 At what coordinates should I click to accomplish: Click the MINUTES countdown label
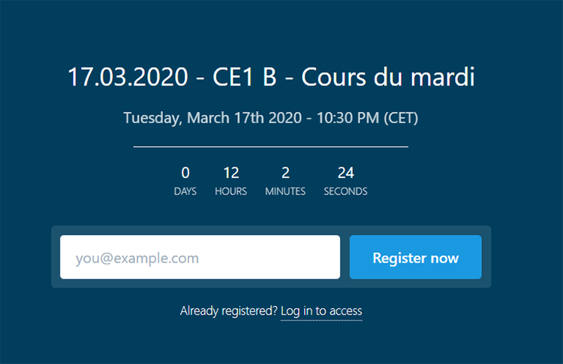pyautogui.click(x=285, y=191)
